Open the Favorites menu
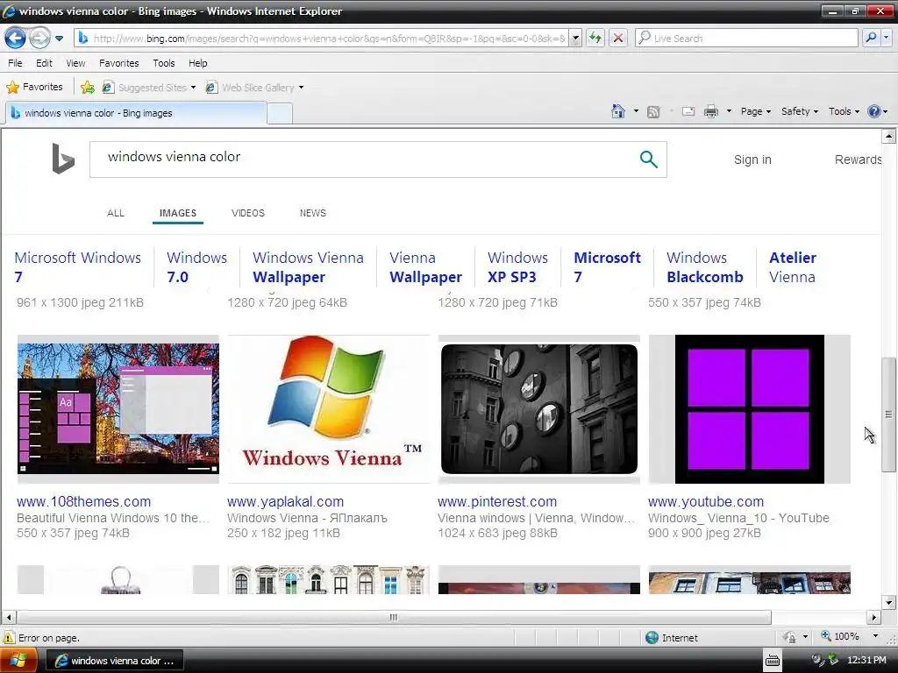Viewport: 898px width, 673px height. coord(118,63)
